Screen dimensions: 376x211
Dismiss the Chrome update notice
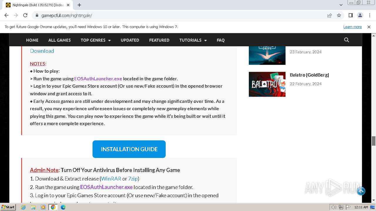pos(369,27)
